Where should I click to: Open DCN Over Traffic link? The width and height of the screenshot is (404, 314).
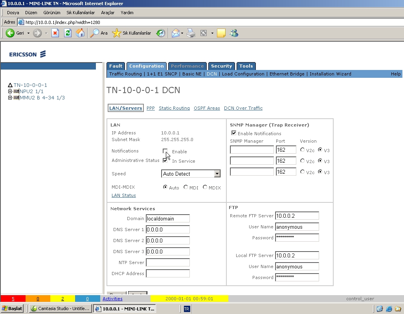[243, 108]
